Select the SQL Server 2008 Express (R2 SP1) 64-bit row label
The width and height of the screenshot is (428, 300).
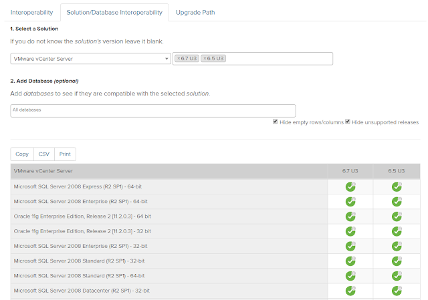(x=78, y=186)
